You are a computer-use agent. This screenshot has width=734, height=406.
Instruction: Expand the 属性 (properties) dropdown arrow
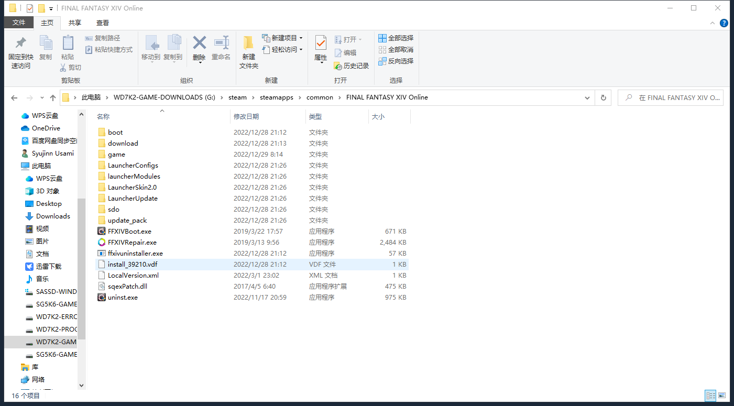321,63
